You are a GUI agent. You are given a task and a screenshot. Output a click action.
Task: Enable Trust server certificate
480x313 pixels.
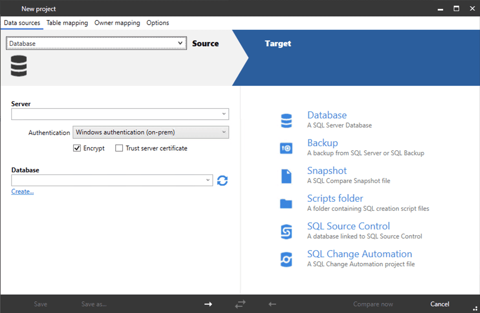[119, 148]
